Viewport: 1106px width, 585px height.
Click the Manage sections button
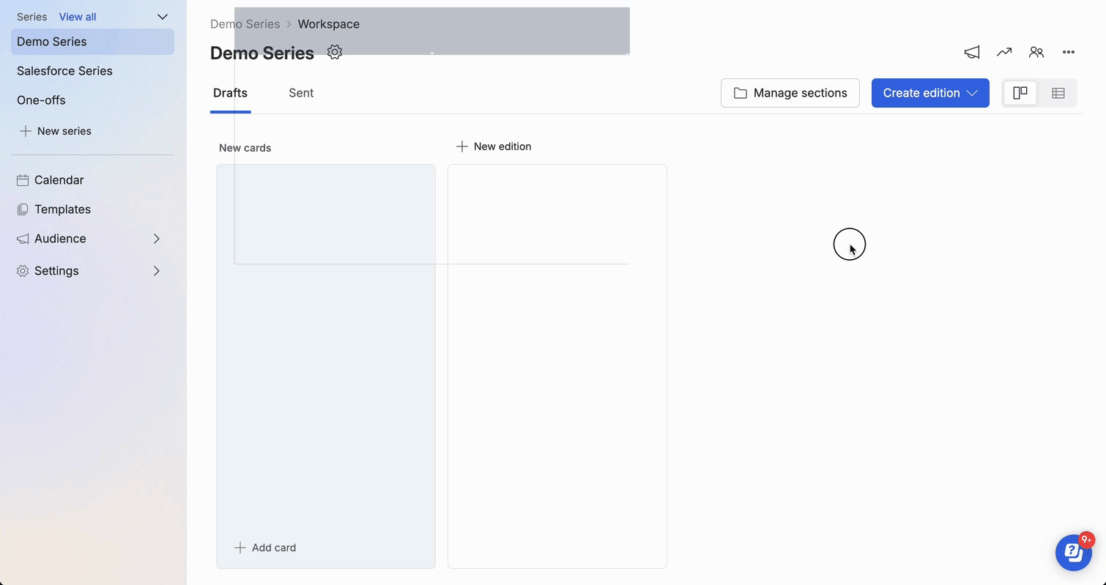[x=790, y=93]
